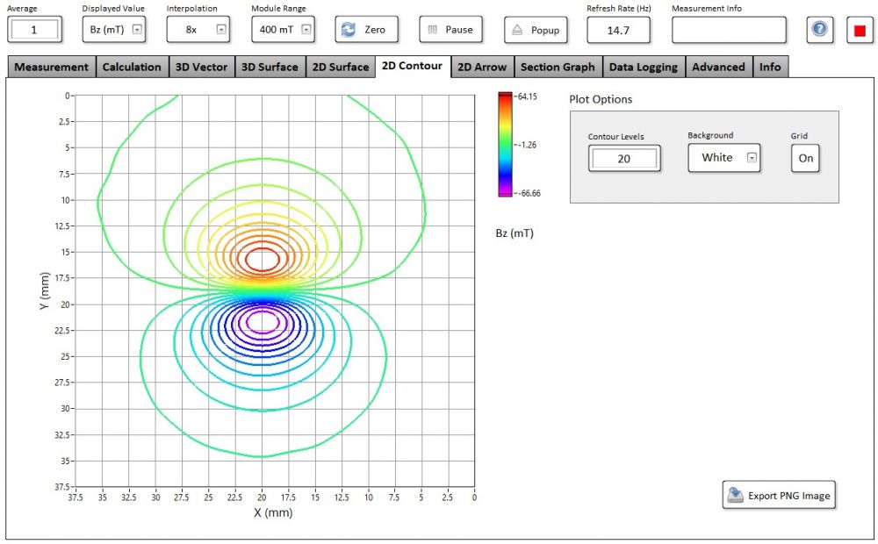
Task: Click the red stop square icon
Action: point(860,31)
